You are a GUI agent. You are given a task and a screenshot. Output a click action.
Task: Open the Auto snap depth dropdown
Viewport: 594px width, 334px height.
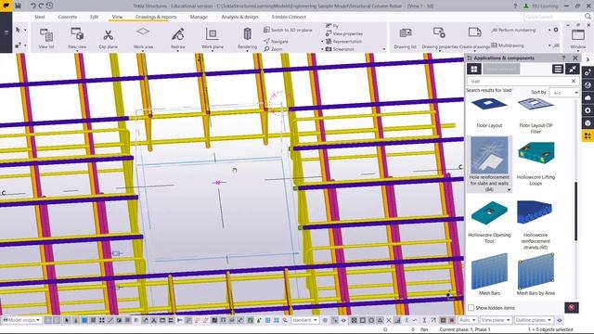click(x=467, y=320)
